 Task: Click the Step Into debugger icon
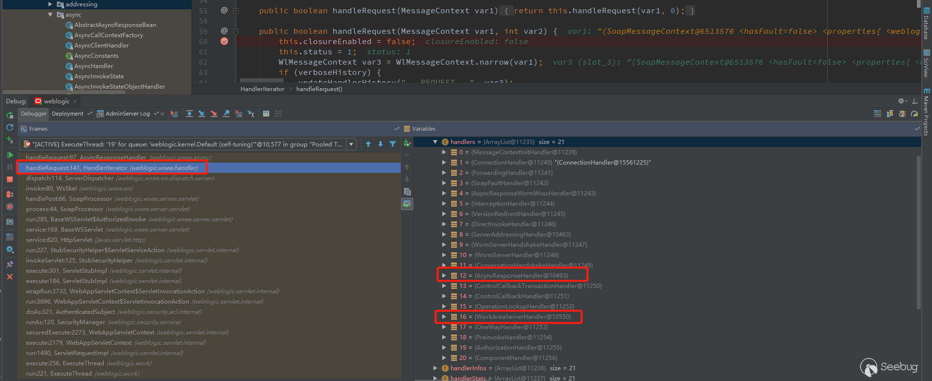coord(202,114)
